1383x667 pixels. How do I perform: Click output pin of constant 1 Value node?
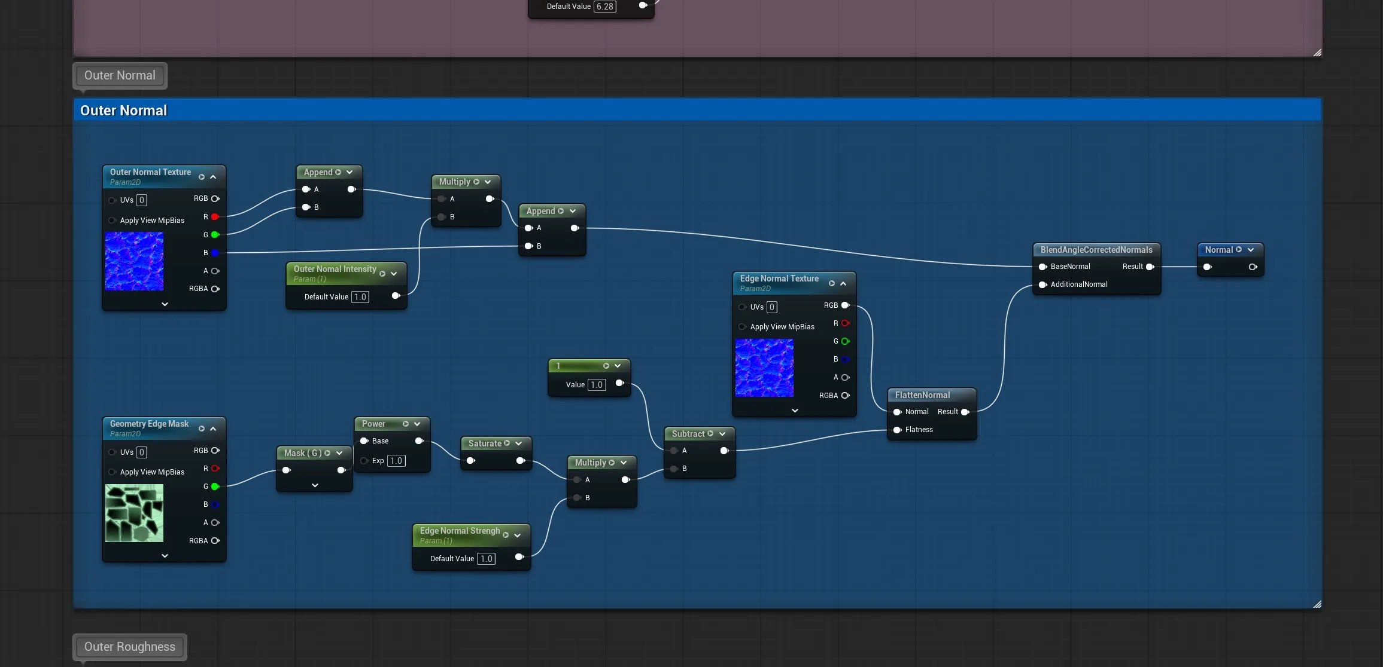coord(620,383)
